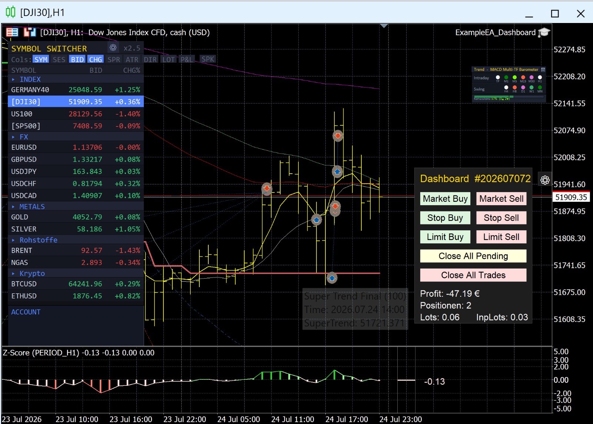Collapse the FX group
This screenshot has width=593, height=424.
[x=76, y=137]
